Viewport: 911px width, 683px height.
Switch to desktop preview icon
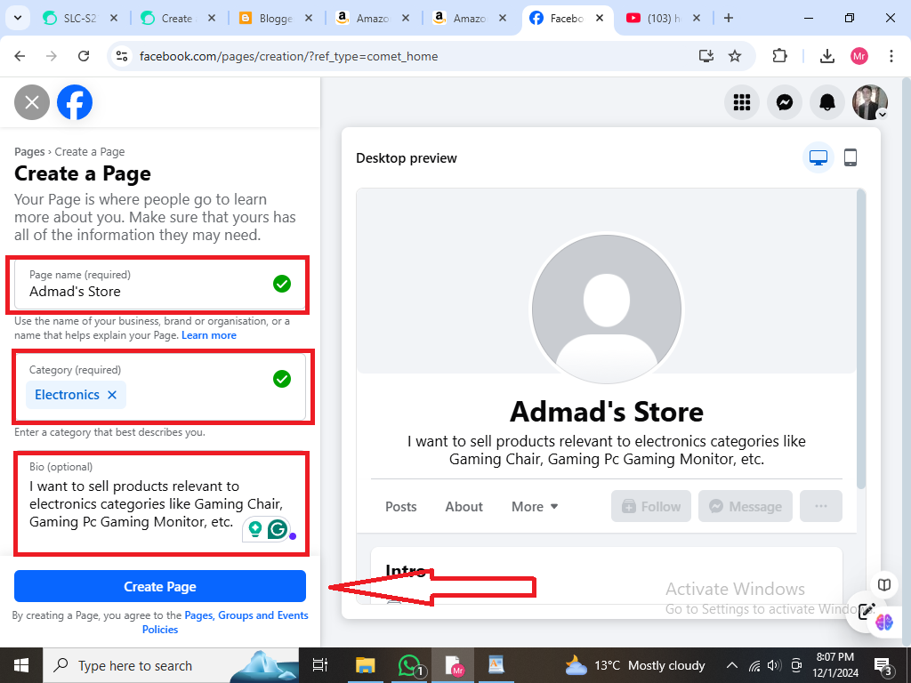coord(818,157)
